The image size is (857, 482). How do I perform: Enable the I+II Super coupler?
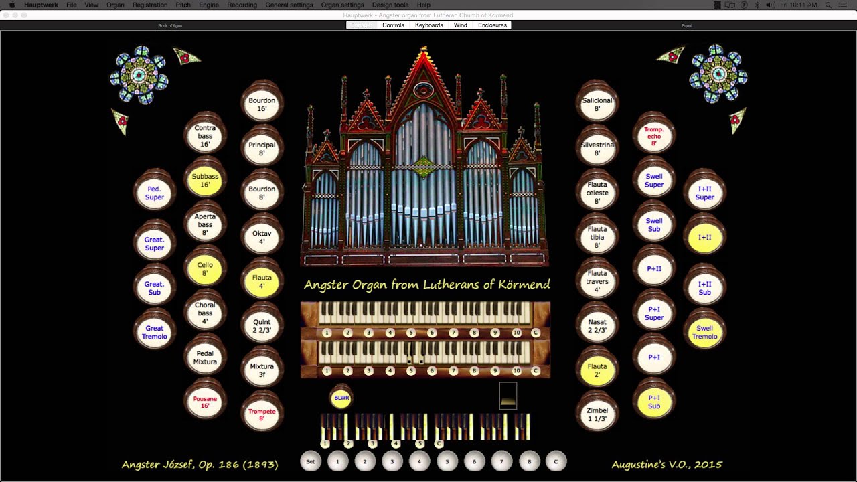(704, 192)
